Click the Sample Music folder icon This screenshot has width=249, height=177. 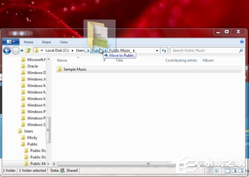pos(60,69)
